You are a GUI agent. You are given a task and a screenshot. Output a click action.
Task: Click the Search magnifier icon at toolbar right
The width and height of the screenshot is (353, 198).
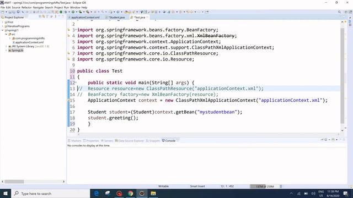339,12
